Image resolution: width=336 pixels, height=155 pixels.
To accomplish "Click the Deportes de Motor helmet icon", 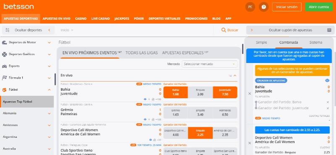I will click(x=4, y=42).
